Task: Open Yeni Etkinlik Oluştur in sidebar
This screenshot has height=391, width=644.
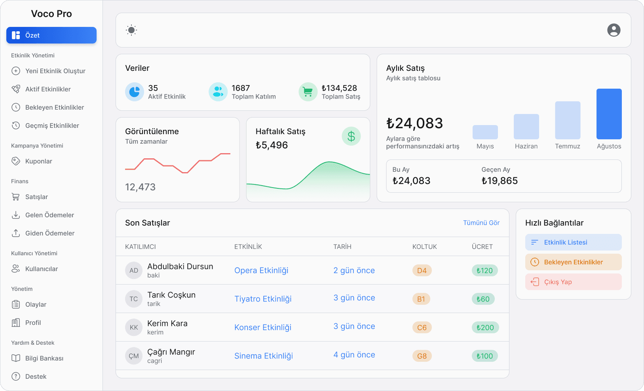Action: [x=55, y=71]
